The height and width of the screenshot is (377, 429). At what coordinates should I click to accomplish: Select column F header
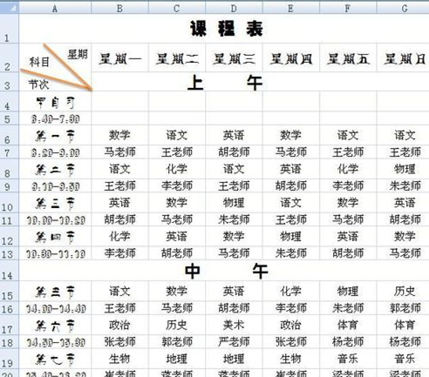tap(348, 8)
